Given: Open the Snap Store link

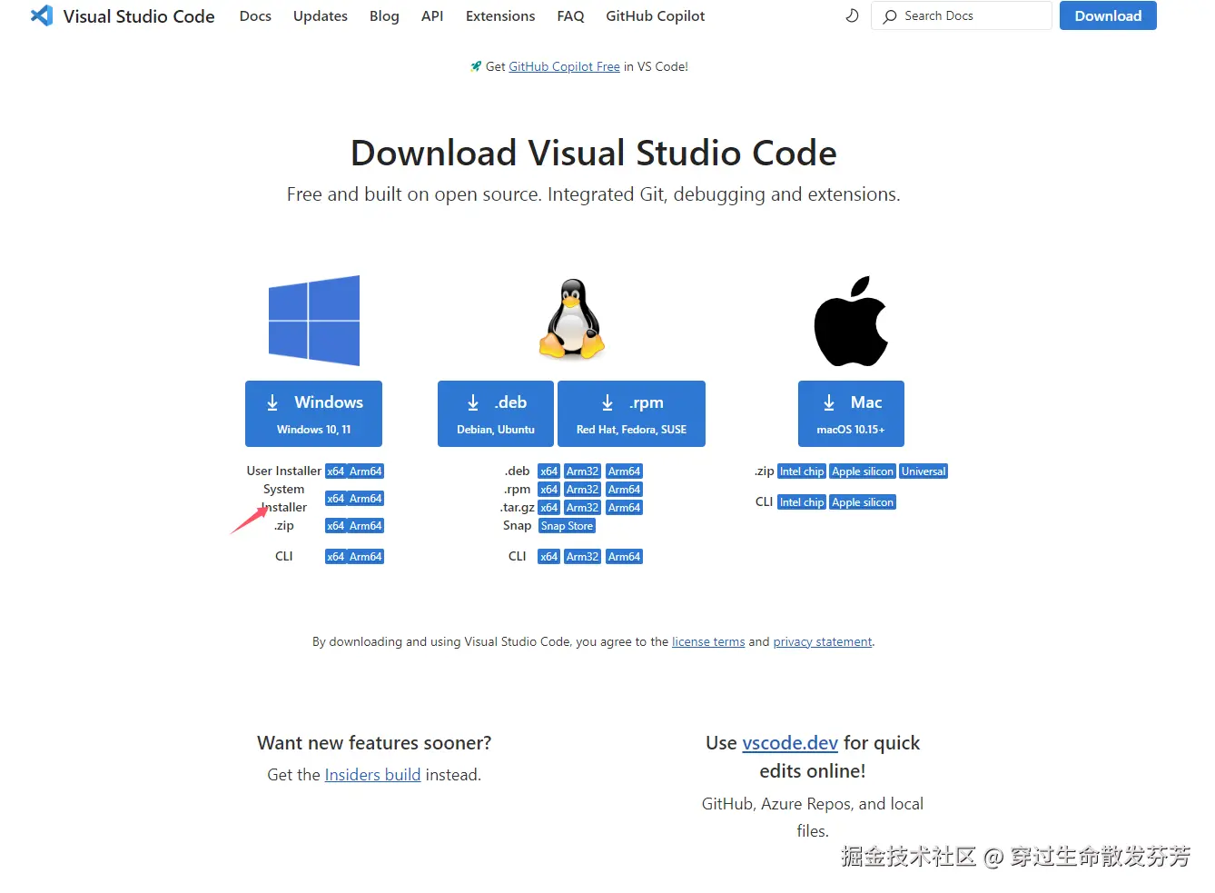Looking at the screenshot, I should [567, 526].
